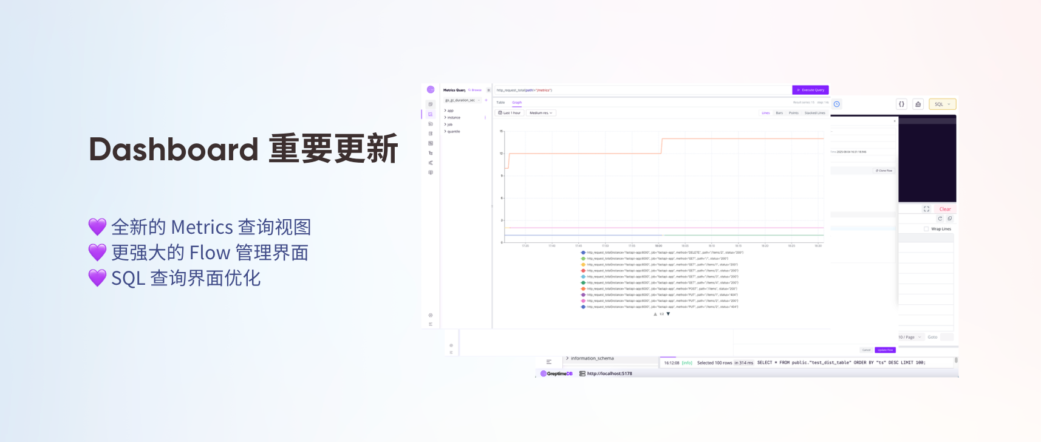Click the metrics query input field

(638, 90)
